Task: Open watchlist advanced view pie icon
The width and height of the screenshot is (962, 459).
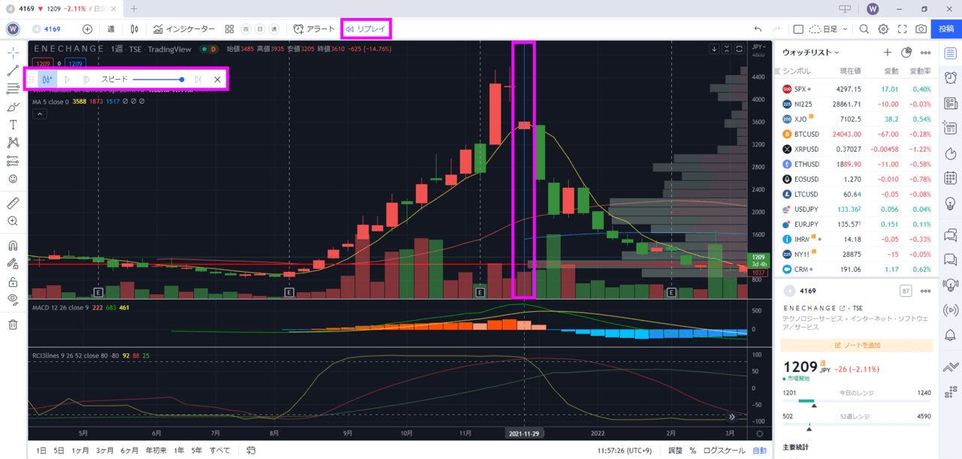Action: click(x=906, y=53)
